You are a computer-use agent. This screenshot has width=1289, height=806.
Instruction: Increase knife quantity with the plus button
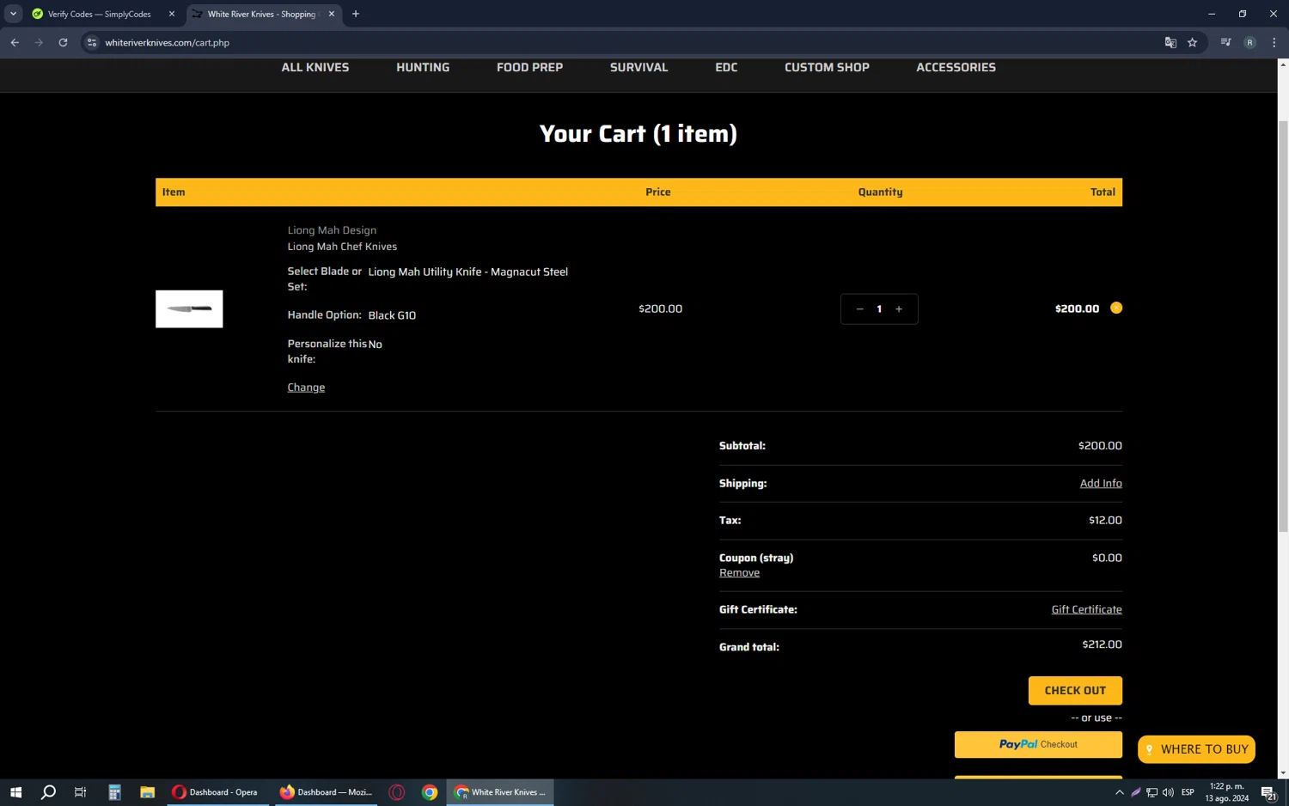click(x=899, y=309)
